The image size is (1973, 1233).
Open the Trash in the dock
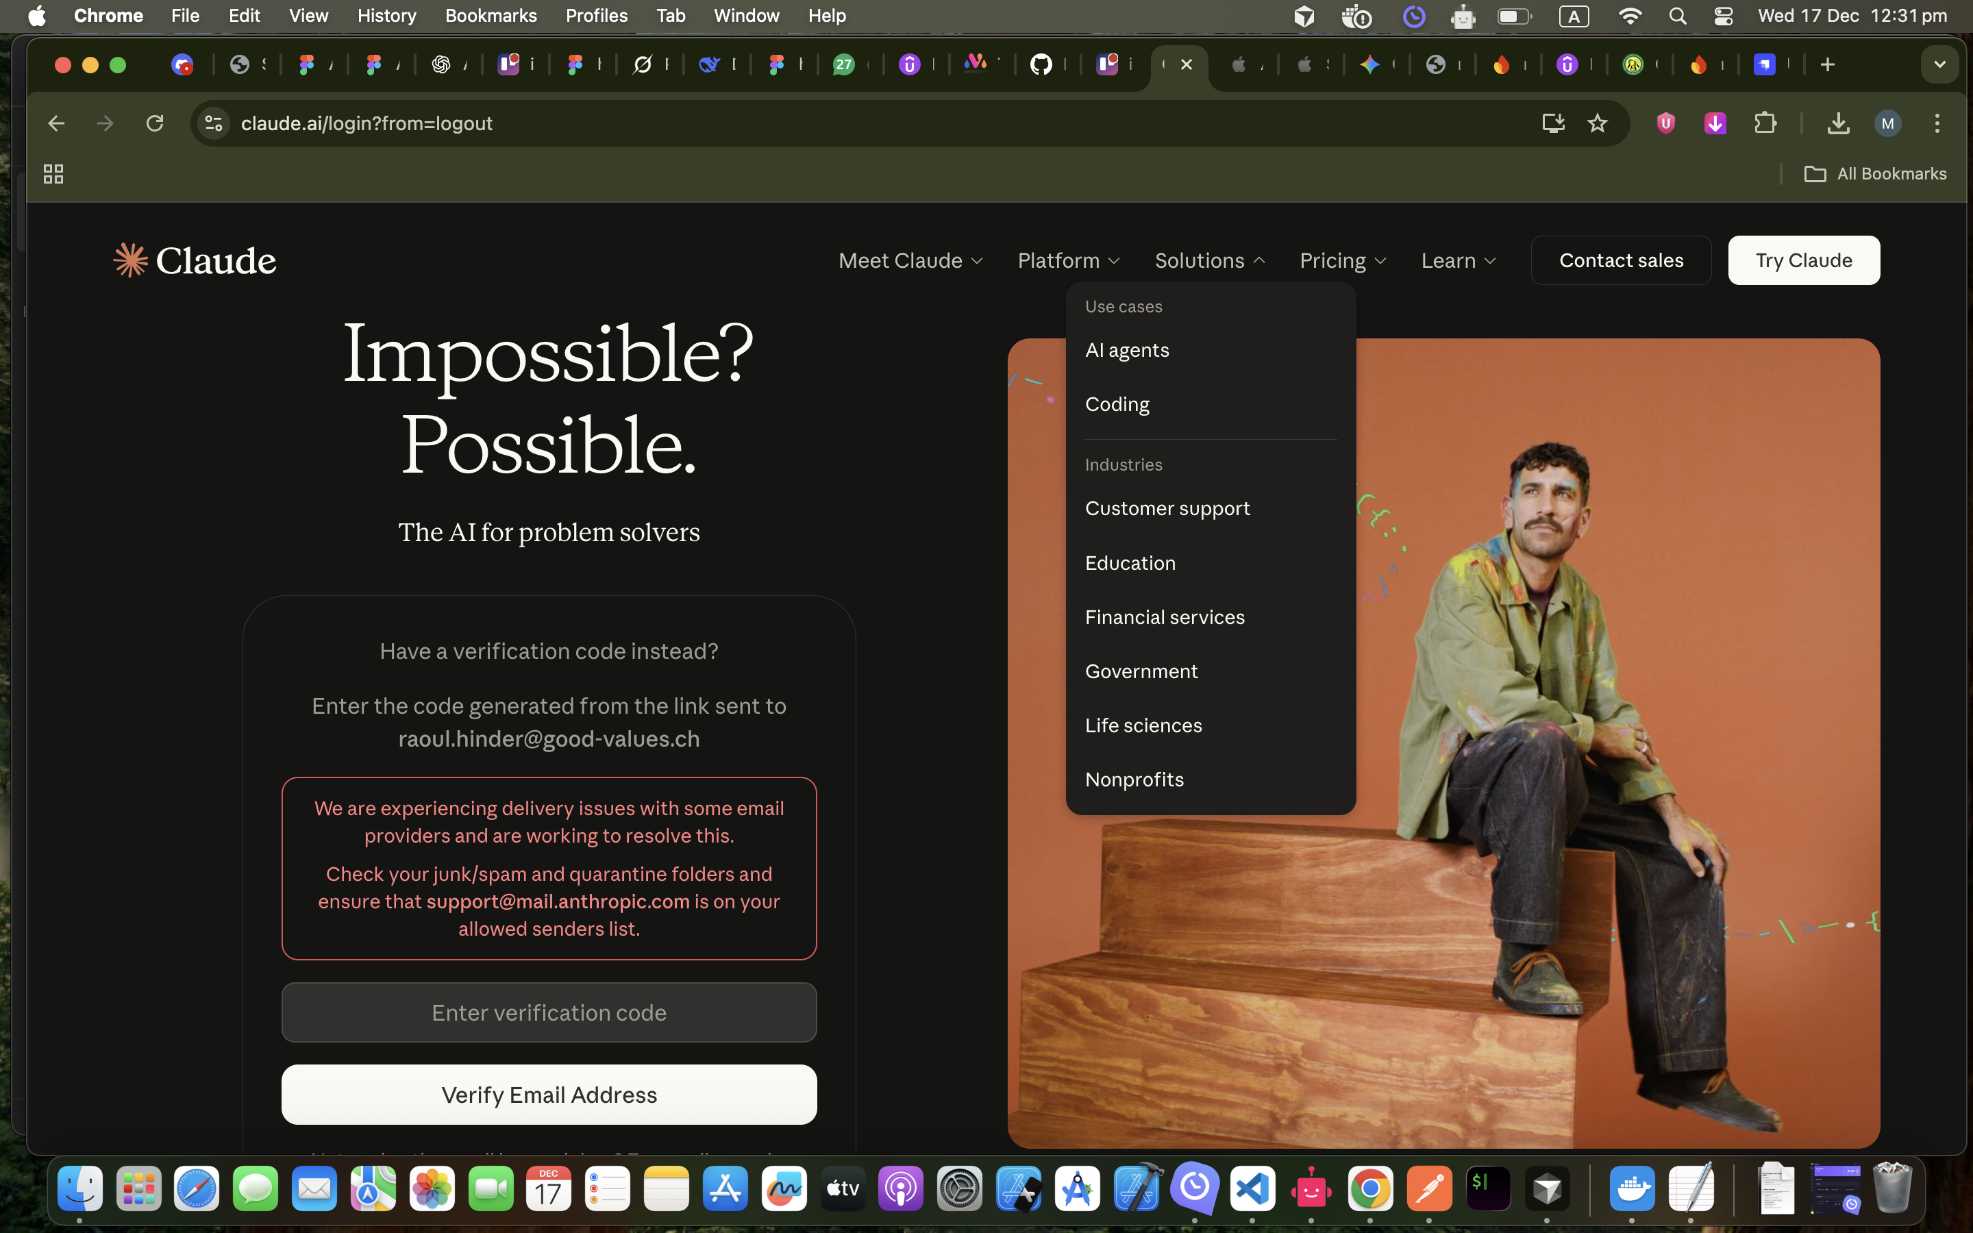[x=1892, y=1188]
